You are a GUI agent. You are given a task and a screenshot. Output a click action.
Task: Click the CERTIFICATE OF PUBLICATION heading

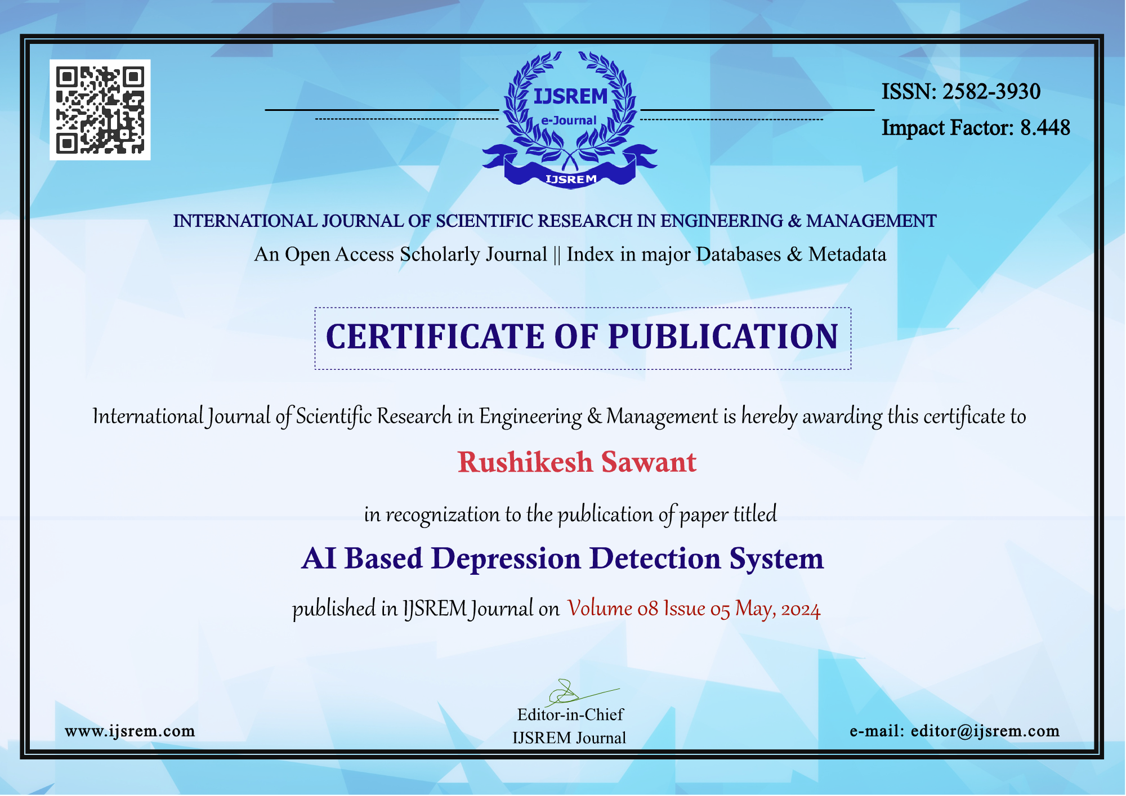(x=582, y=337)
